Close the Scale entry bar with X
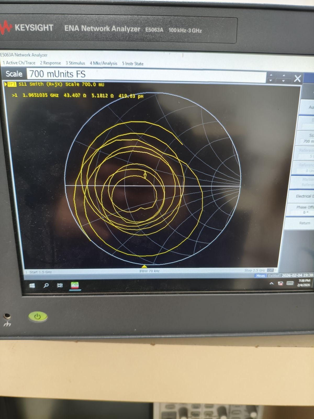This screenshot has height=419, width=314. click(297, 78)
